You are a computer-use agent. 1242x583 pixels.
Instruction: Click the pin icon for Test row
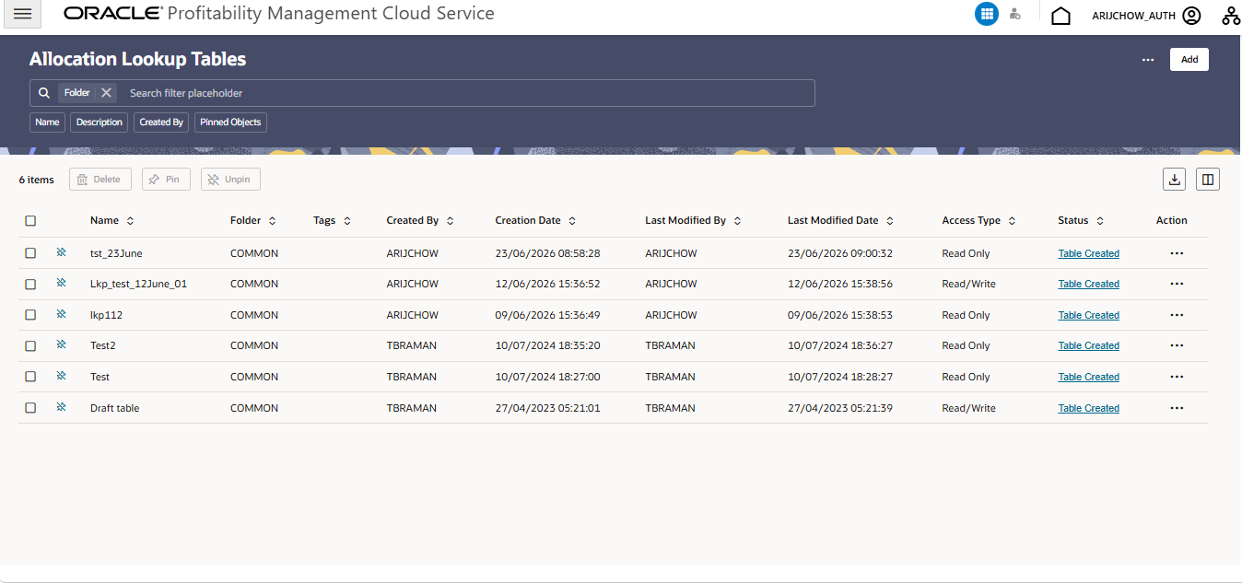tap(61, 376)
